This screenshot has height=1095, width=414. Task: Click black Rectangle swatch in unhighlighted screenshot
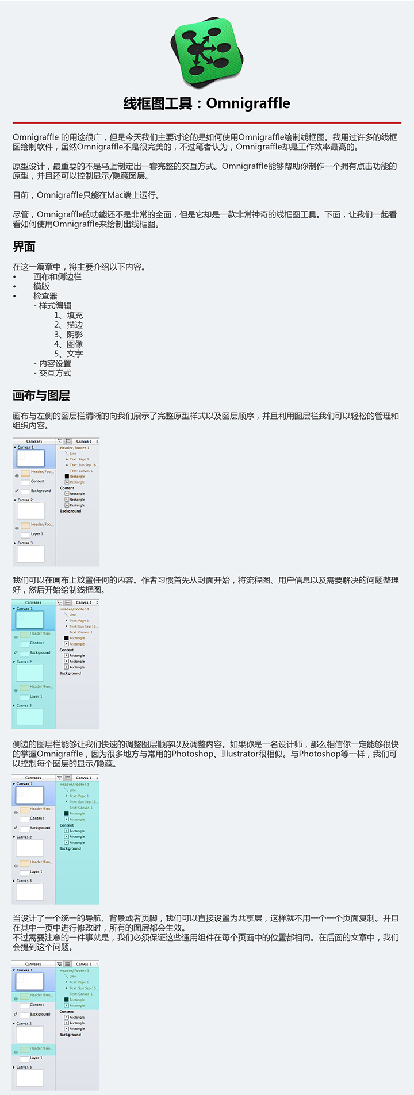pyautogui.click(x=67, y=477)
